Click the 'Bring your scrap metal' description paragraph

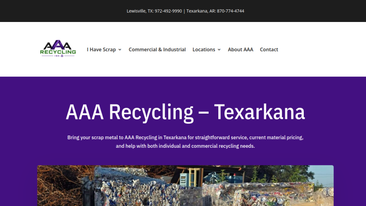point(185,142)
